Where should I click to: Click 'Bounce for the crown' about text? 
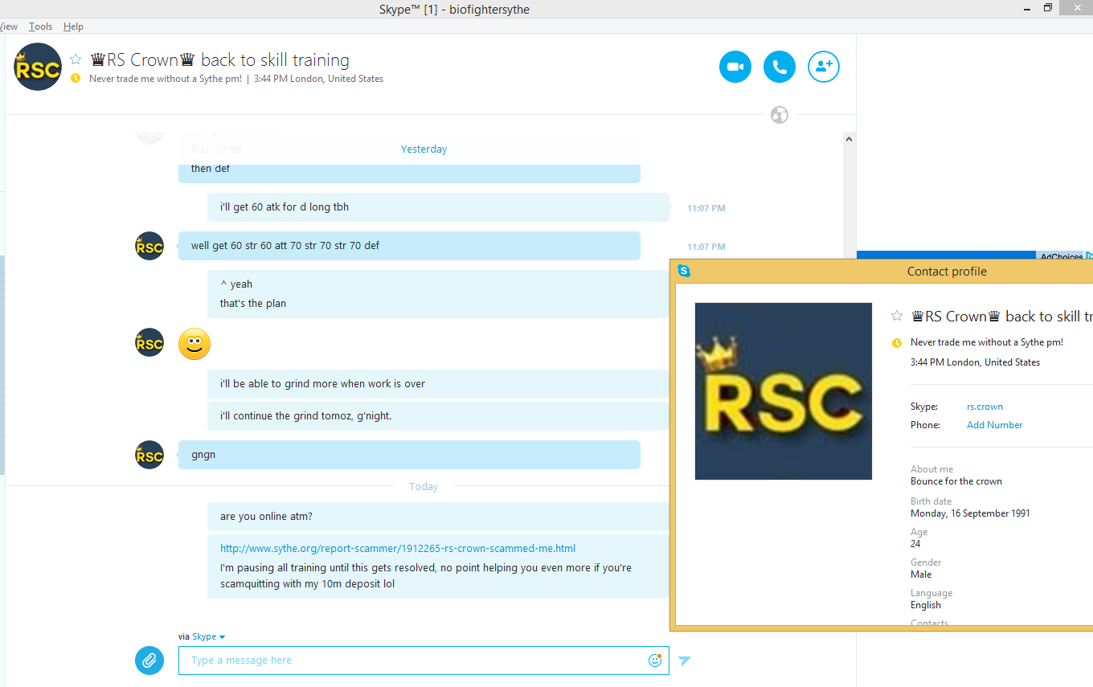point(956,481)
